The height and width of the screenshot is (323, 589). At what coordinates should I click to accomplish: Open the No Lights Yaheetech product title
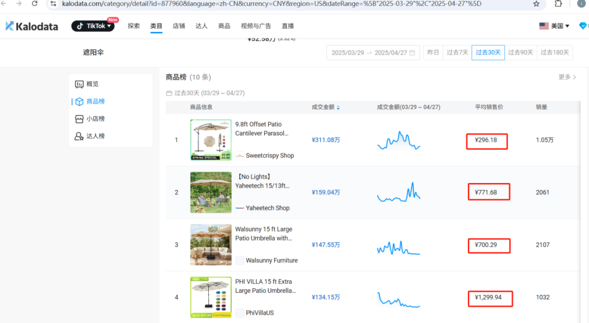(262, 181)
